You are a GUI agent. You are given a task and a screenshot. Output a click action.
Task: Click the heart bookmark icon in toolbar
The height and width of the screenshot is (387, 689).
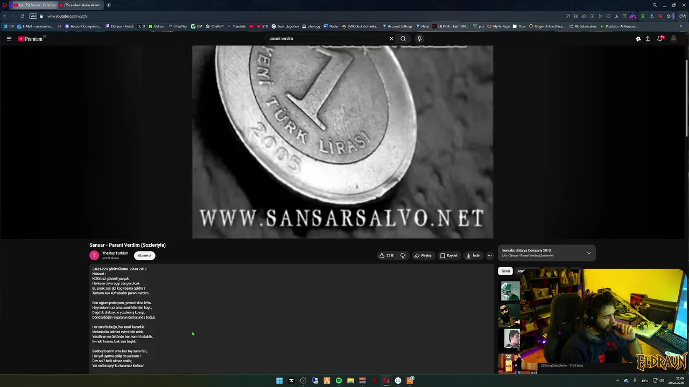coord(608,16)
